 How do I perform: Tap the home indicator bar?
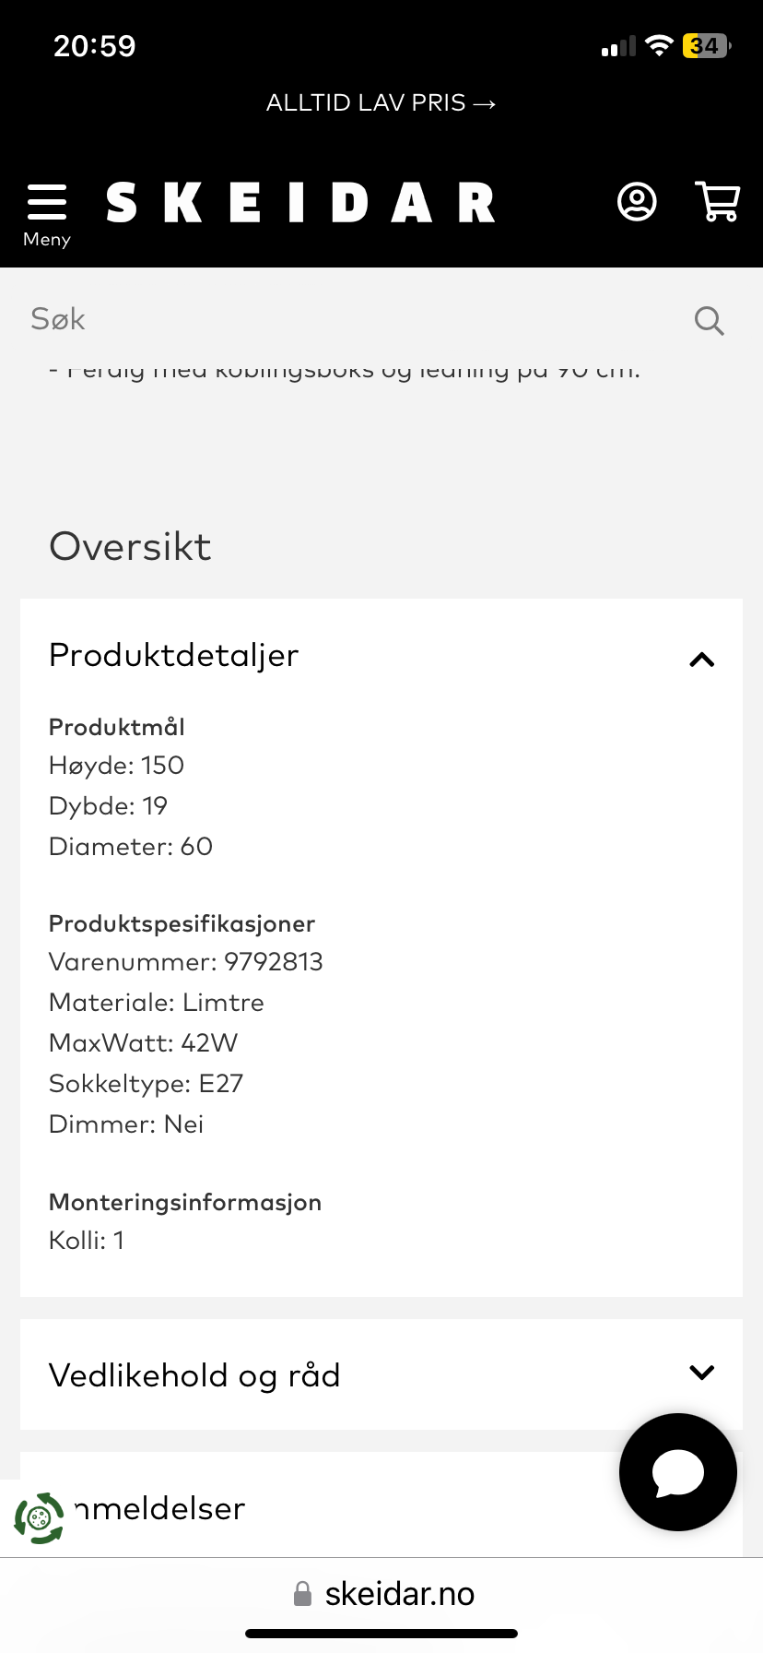coord(381,1634)
